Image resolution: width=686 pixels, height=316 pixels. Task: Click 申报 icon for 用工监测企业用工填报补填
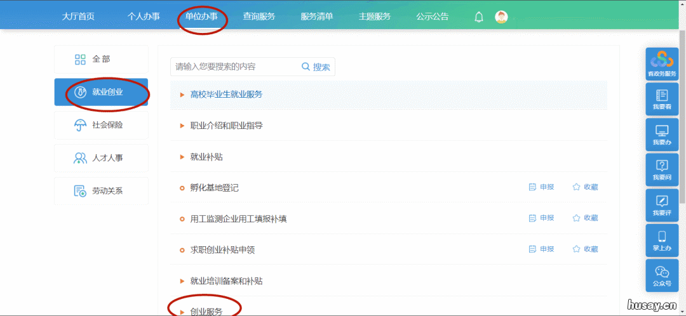(x=532, y=218)
